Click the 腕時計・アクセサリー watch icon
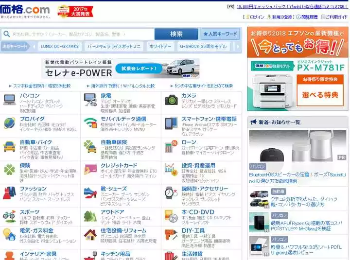Viewport: 350px width, 260px height. 171,193
